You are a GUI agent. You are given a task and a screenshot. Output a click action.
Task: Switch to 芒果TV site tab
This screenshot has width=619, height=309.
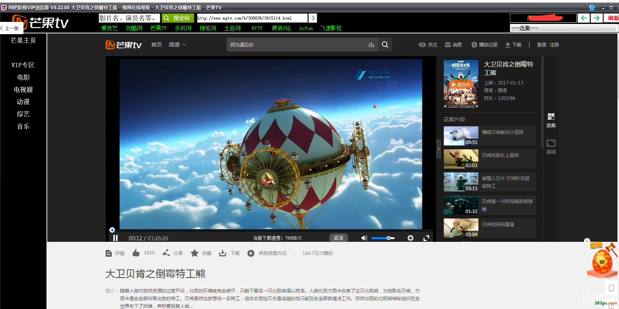[159, 28]
